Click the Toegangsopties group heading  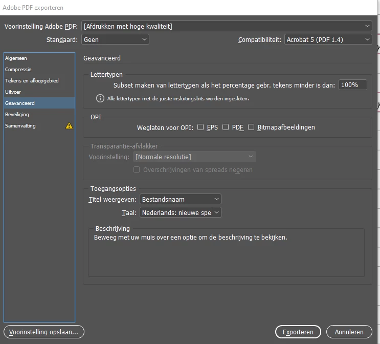coord(113,189)
